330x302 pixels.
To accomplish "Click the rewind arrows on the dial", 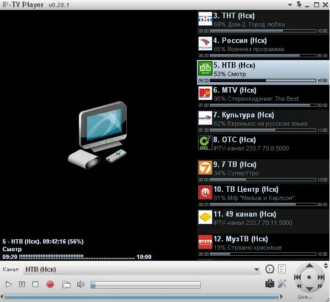I will (299, 286).
